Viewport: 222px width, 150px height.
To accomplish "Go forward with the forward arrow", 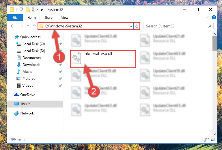I will click(21, 26).
